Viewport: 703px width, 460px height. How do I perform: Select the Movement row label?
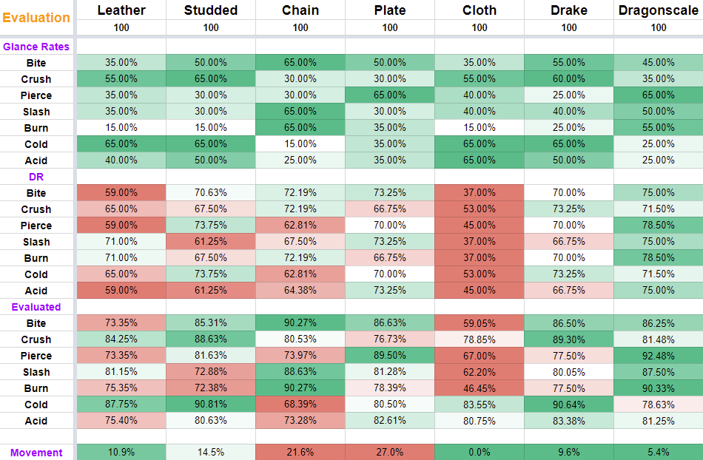(36, 453)
